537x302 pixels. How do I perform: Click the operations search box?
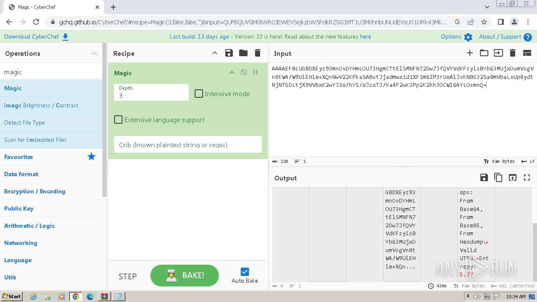[x=51, y=72]
